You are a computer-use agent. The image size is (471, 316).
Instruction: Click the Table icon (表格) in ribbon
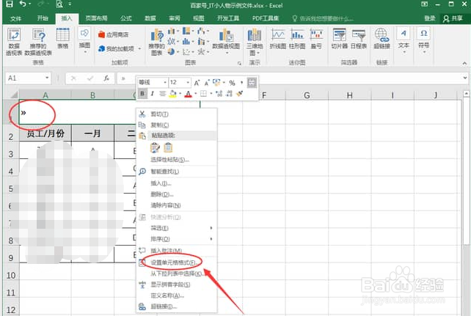tap(63, 38)
